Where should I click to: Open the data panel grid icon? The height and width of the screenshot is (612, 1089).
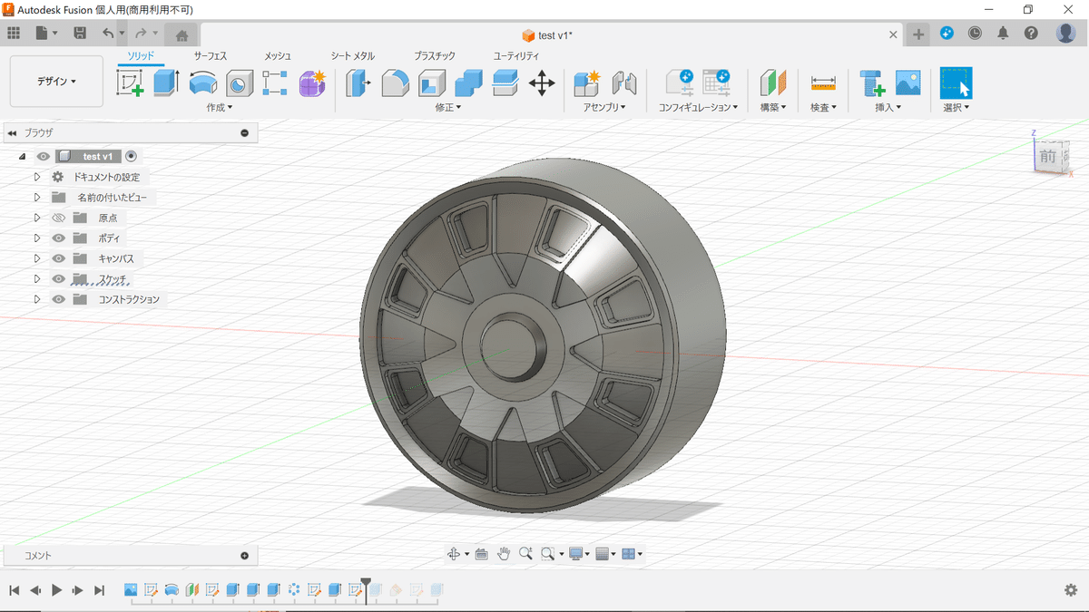(x=14, y=34)
